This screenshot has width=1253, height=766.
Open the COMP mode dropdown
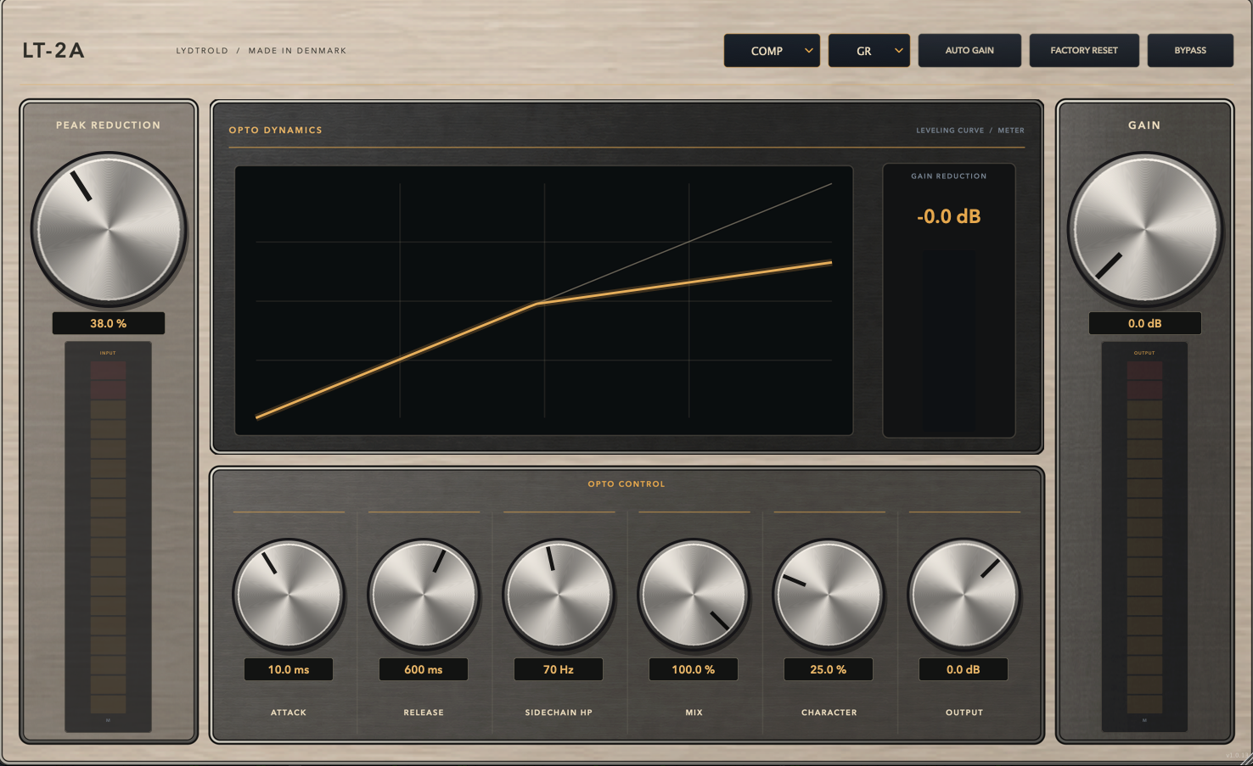click(x=772, y=51)
